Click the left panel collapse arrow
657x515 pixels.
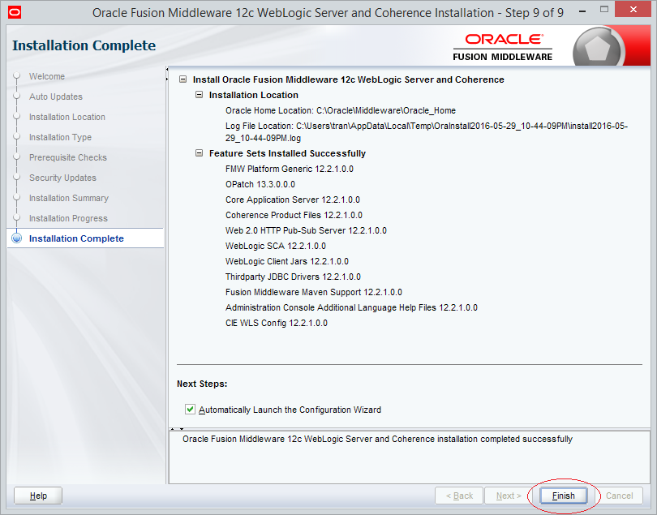click(167, 69)
